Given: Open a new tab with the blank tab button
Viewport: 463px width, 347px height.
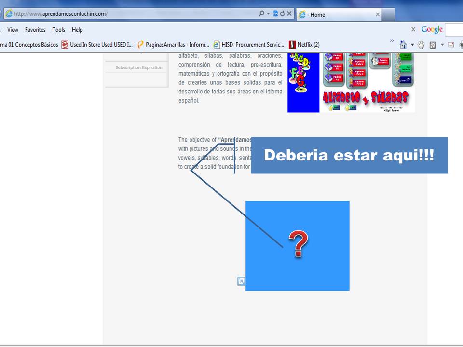Looking at the screenshot, I should point(388,14).
